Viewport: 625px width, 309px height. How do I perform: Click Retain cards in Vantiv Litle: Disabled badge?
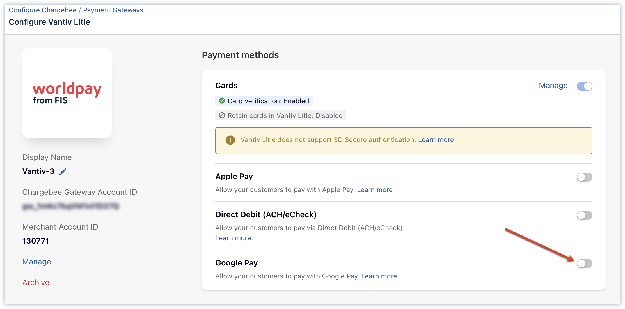(x=281, y=115)
